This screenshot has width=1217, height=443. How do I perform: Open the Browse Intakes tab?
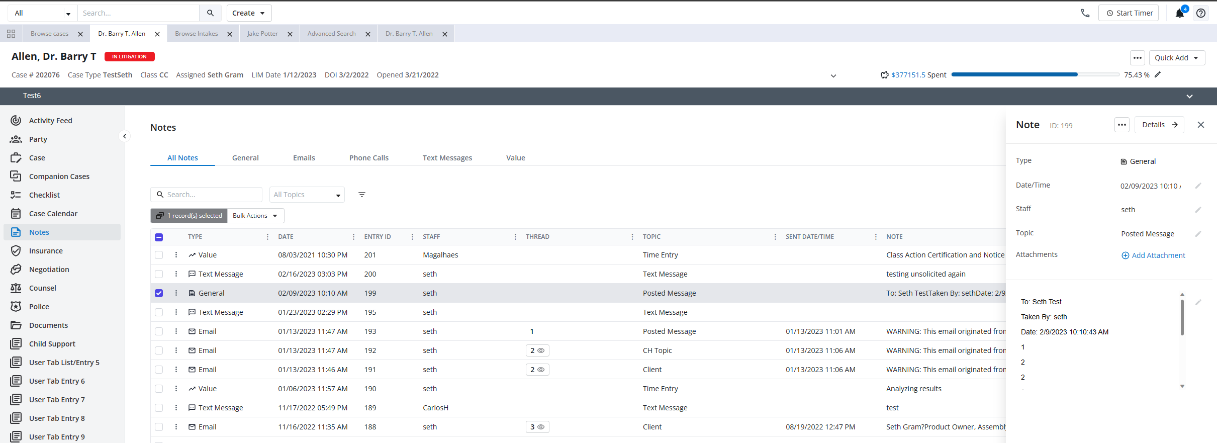pos(197,34)
